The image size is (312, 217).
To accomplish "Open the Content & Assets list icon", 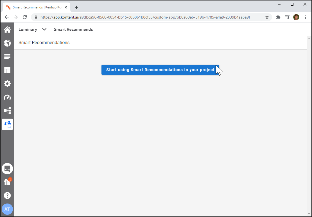I will click(x=7, y=56).
